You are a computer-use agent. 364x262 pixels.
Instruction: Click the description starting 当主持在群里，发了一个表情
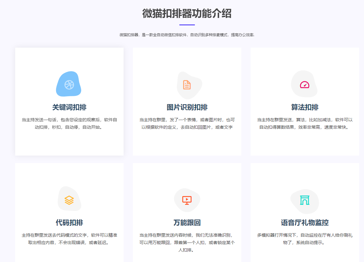(x=187, y=123)
